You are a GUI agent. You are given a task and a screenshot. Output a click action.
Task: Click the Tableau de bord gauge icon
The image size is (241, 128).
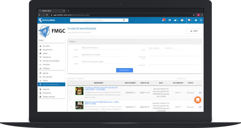(40, 97)
